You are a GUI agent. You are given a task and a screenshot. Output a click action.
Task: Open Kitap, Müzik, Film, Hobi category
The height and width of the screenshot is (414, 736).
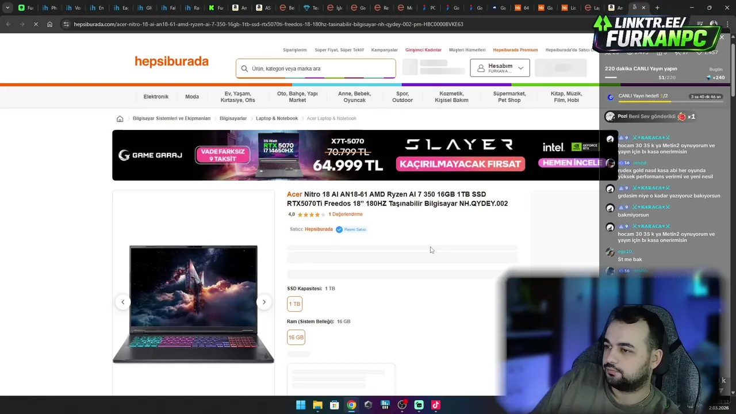click(566, 97)
